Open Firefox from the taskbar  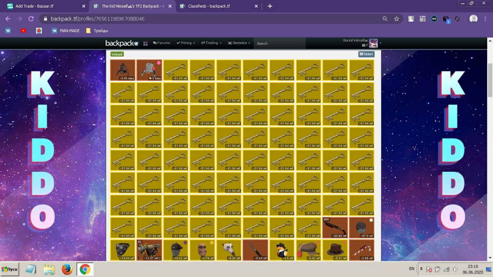pos(67,269)
